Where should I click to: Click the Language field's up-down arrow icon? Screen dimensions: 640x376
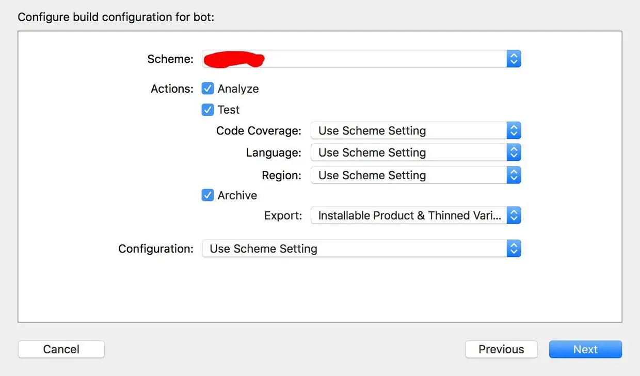[514, 152]
